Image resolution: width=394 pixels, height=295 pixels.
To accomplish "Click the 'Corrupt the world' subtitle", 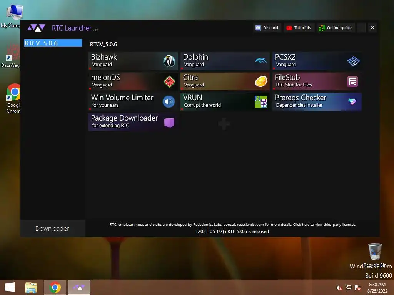I will point(202,105).
